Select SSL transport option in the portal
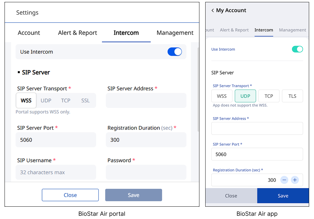The width and height of the screenshot is (314, 219). coord(85,100)
